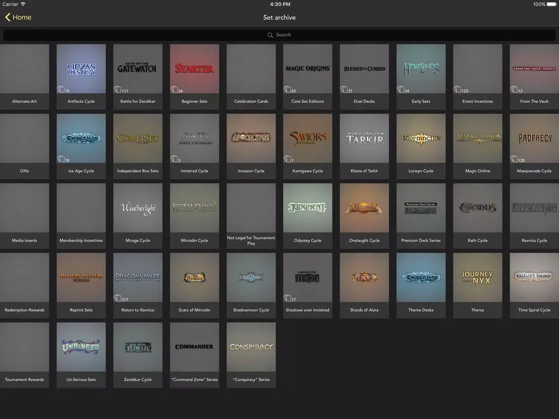The width and height of the screenshot is (559, 419).
Task: Open the Celebration Cards group
Action: point(251,77)
